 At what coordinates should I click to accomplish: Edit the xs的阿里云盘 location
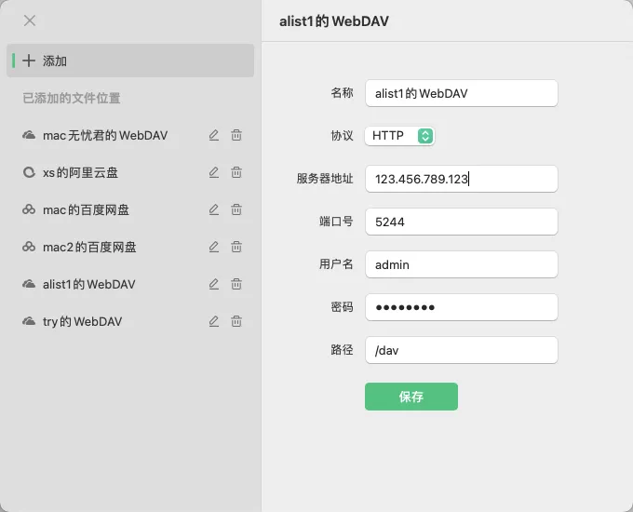(x=214, y=172)
